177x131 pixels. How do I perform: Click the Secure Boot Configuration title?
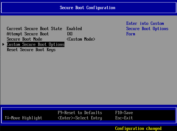[x=87, y=7]
